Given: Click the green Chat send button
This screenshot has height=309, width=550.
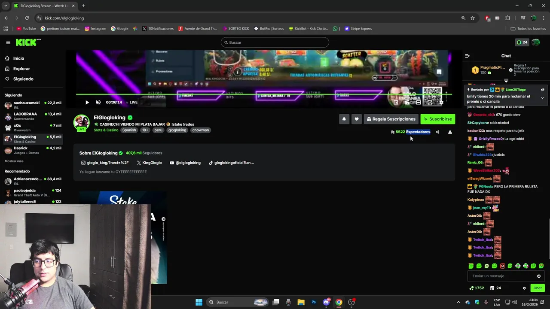Looking at the screenshot, I should click(538, 288).
